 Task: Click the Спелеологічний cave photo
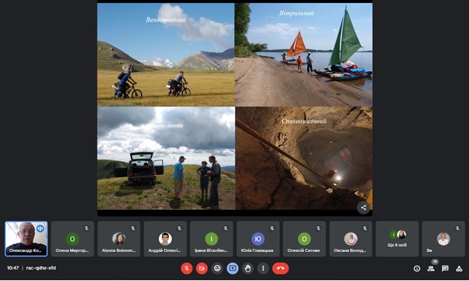click(x=304, y=158)
